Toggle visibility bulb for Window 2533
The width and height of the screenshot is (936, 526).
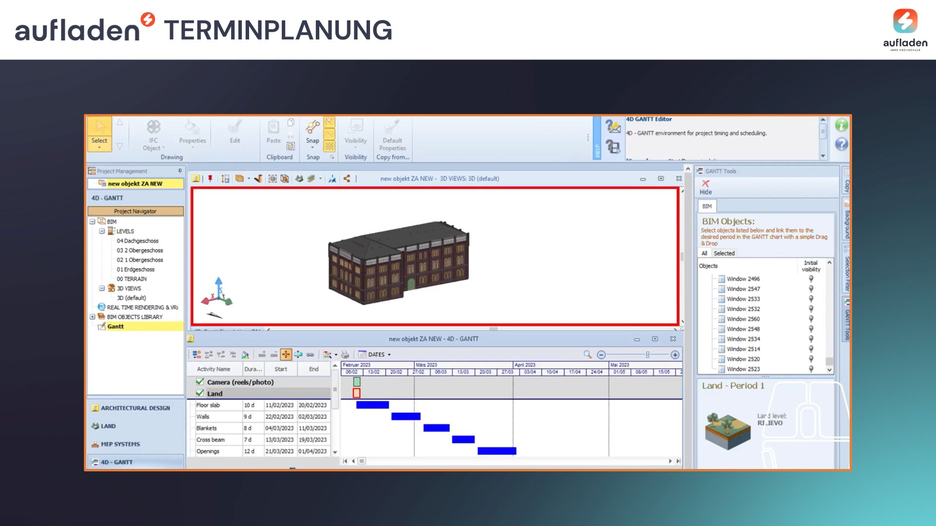point(811,299)
